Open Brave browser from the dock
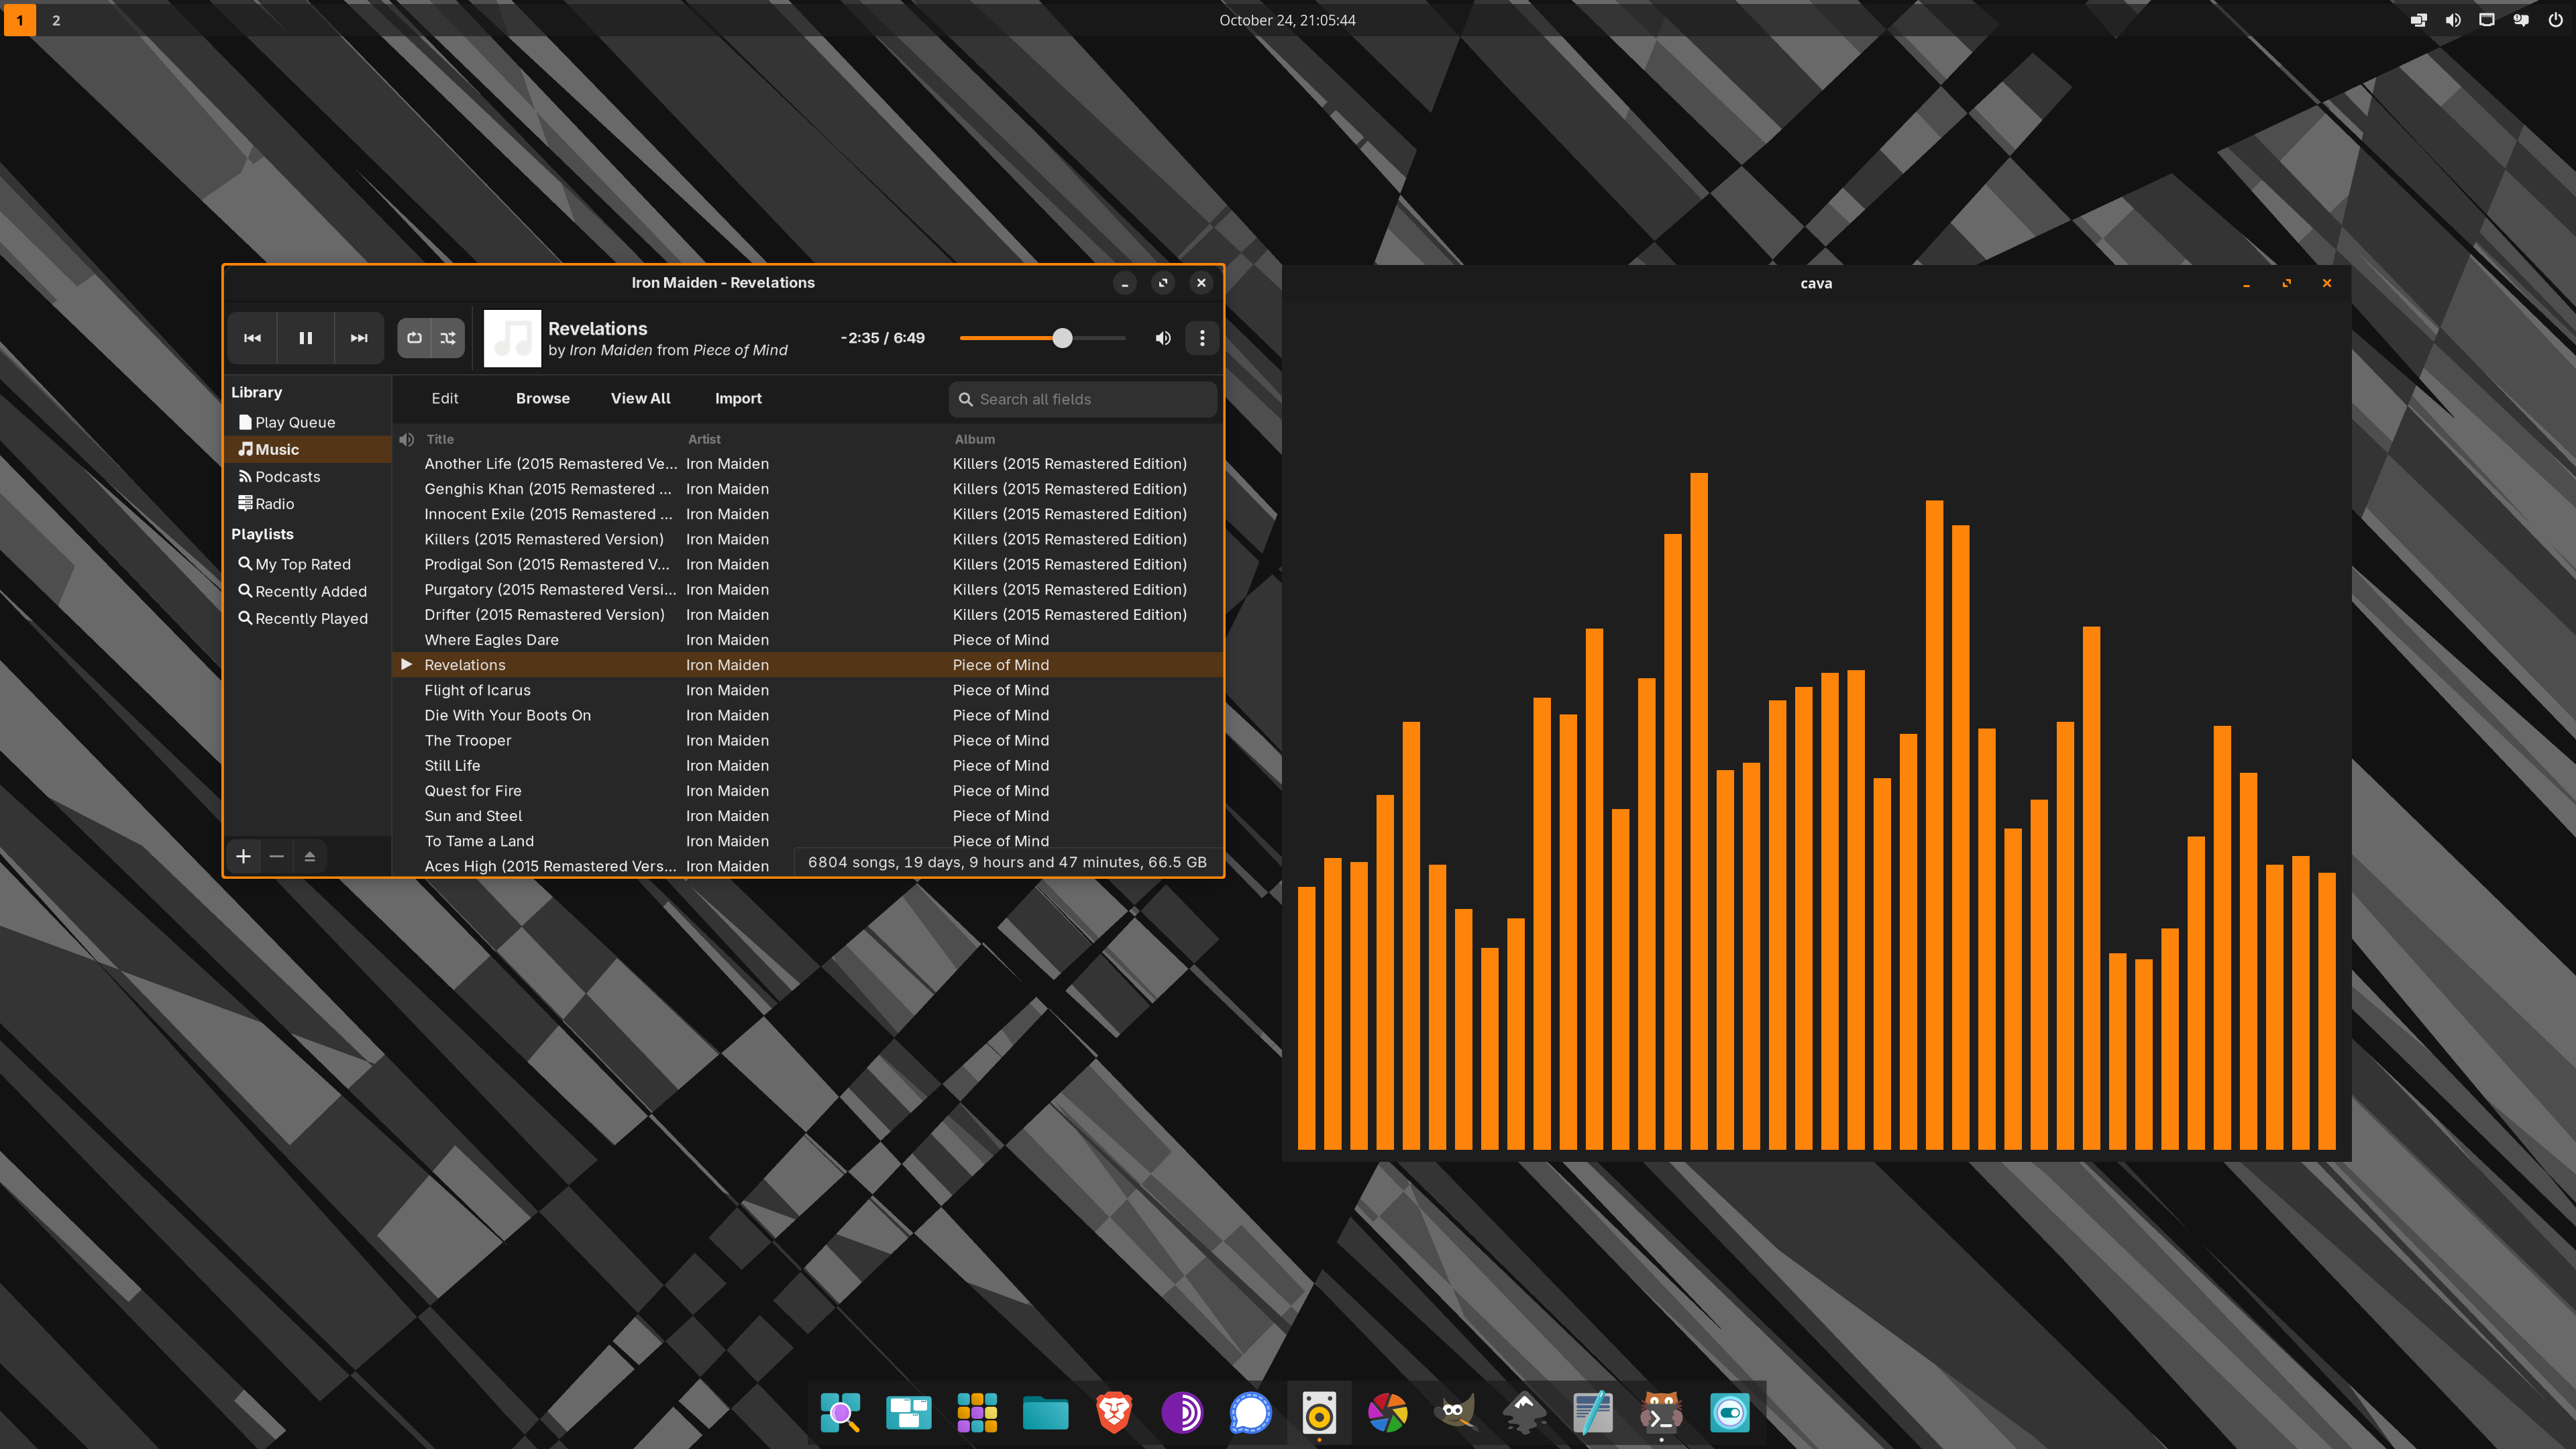 pyautogui.click(x=1113, y=1413)
